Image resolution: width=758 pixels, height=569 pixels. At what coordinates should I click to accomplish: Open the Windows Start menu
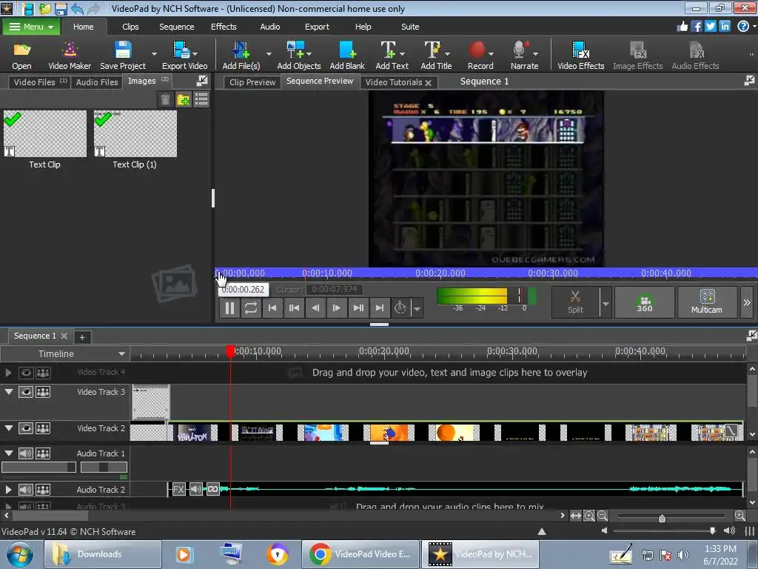[x=19, y=555]
